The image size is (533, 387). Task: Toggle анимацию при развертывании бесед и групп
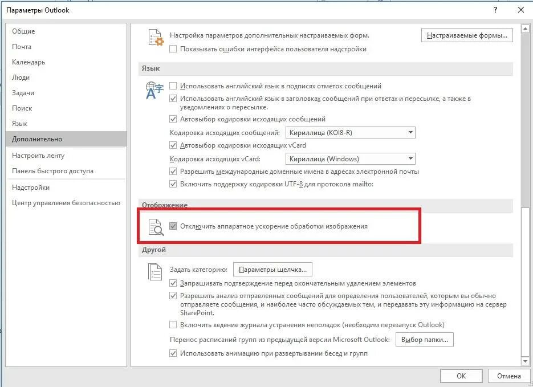pos(173,353)
